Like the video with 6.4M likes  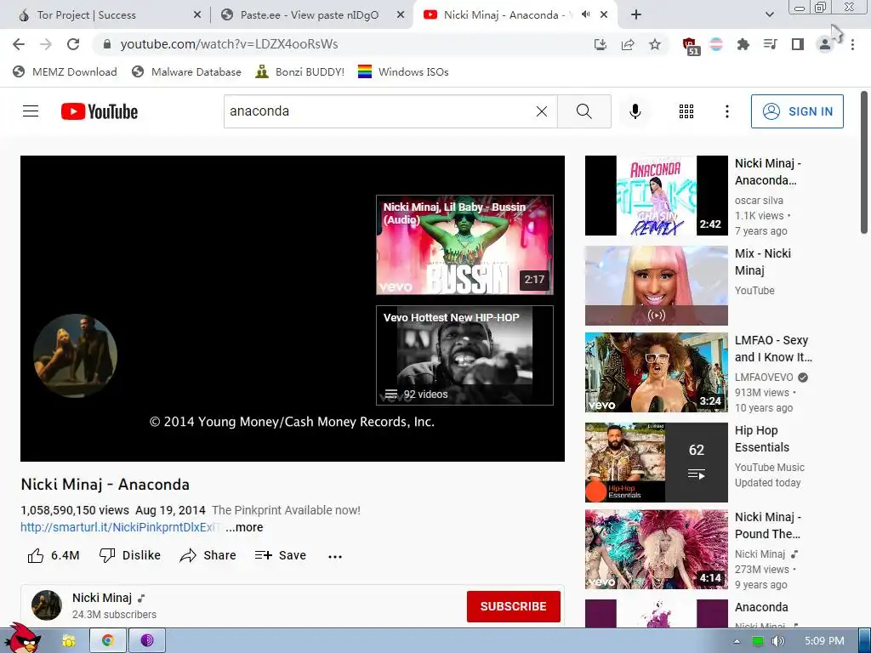(x=54, y=555)
